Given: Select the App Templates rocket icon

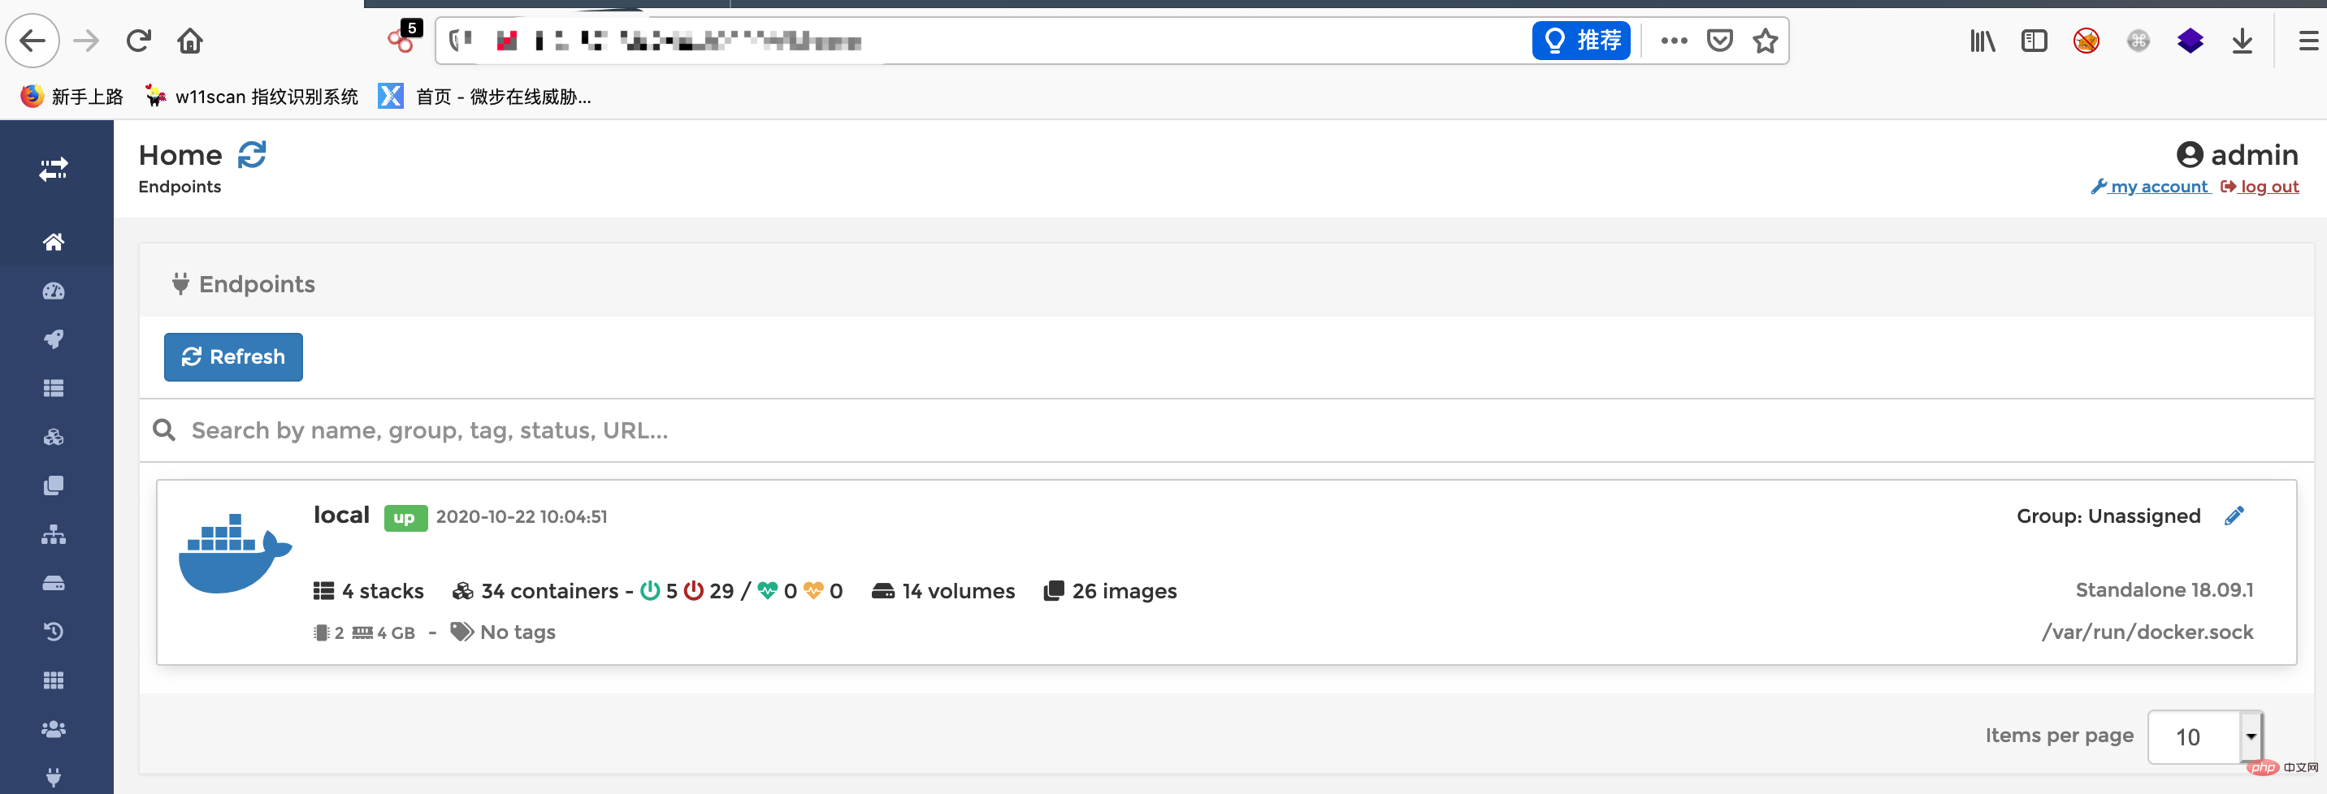Looking at the screenshot, I should click(x=54, y=339).
